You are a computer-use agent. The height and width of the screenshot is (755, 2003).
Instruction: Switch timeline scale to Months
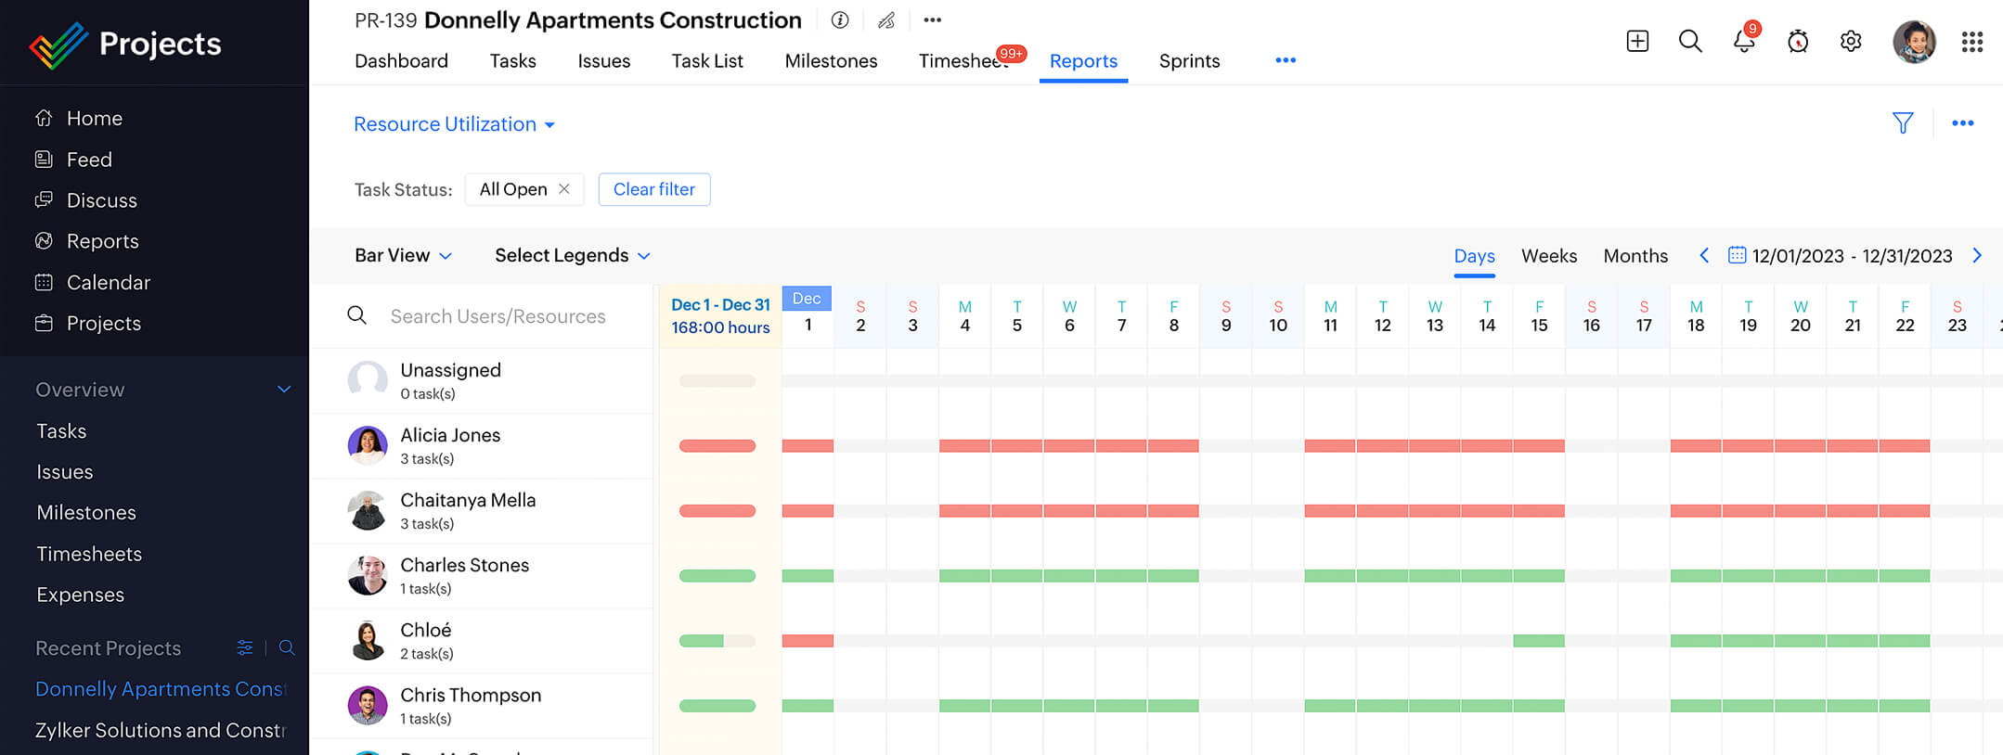(1635, 256)
